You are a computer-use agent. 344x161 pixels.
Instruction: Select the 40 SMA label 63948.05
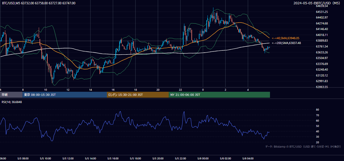(286, 38)
